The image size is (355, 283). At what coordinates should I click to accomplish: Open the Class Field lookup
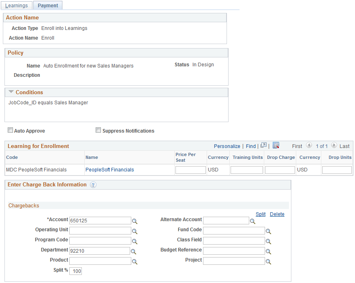(268, 241)
